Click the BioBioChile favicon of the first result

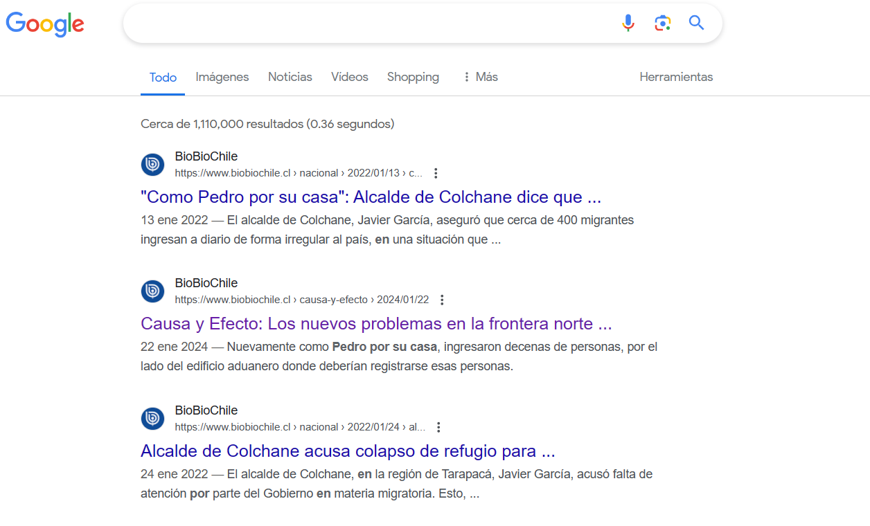pos(152,165)
